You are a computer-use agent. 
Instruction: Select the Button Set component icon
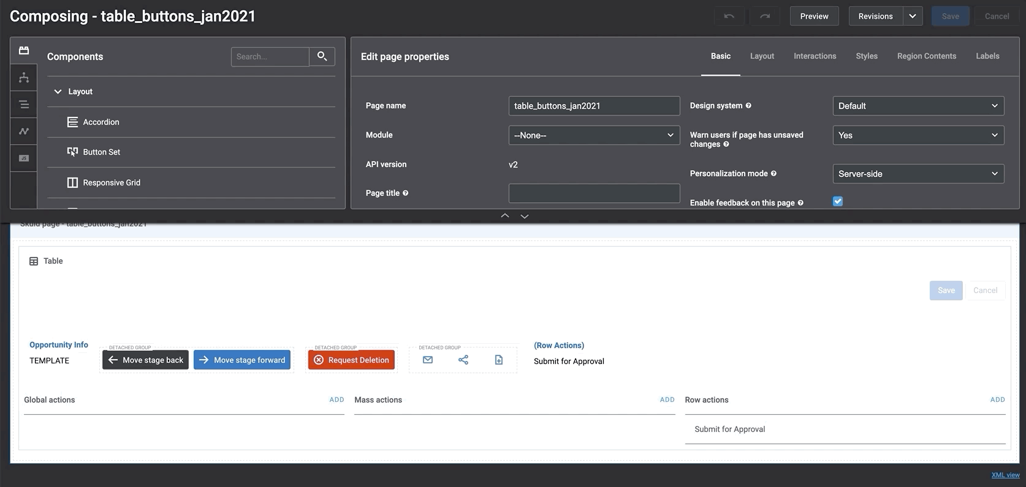[x=72, y=152]
